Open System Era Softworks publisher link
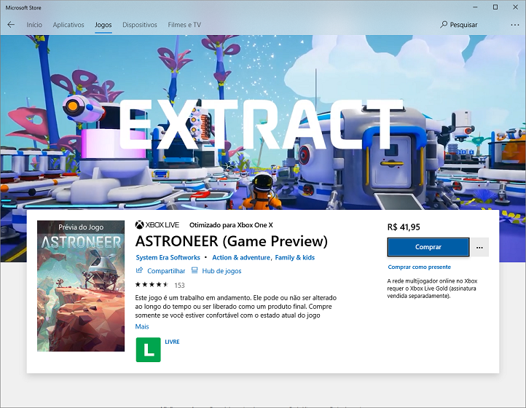 [168, 258]
